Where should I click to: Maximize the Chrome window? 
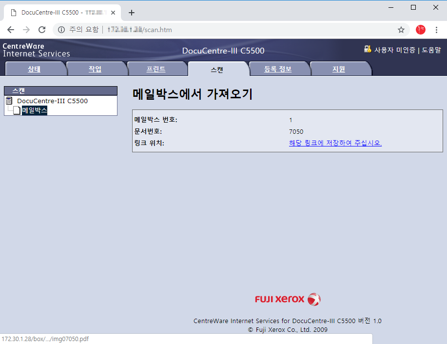tap(413, 7)
